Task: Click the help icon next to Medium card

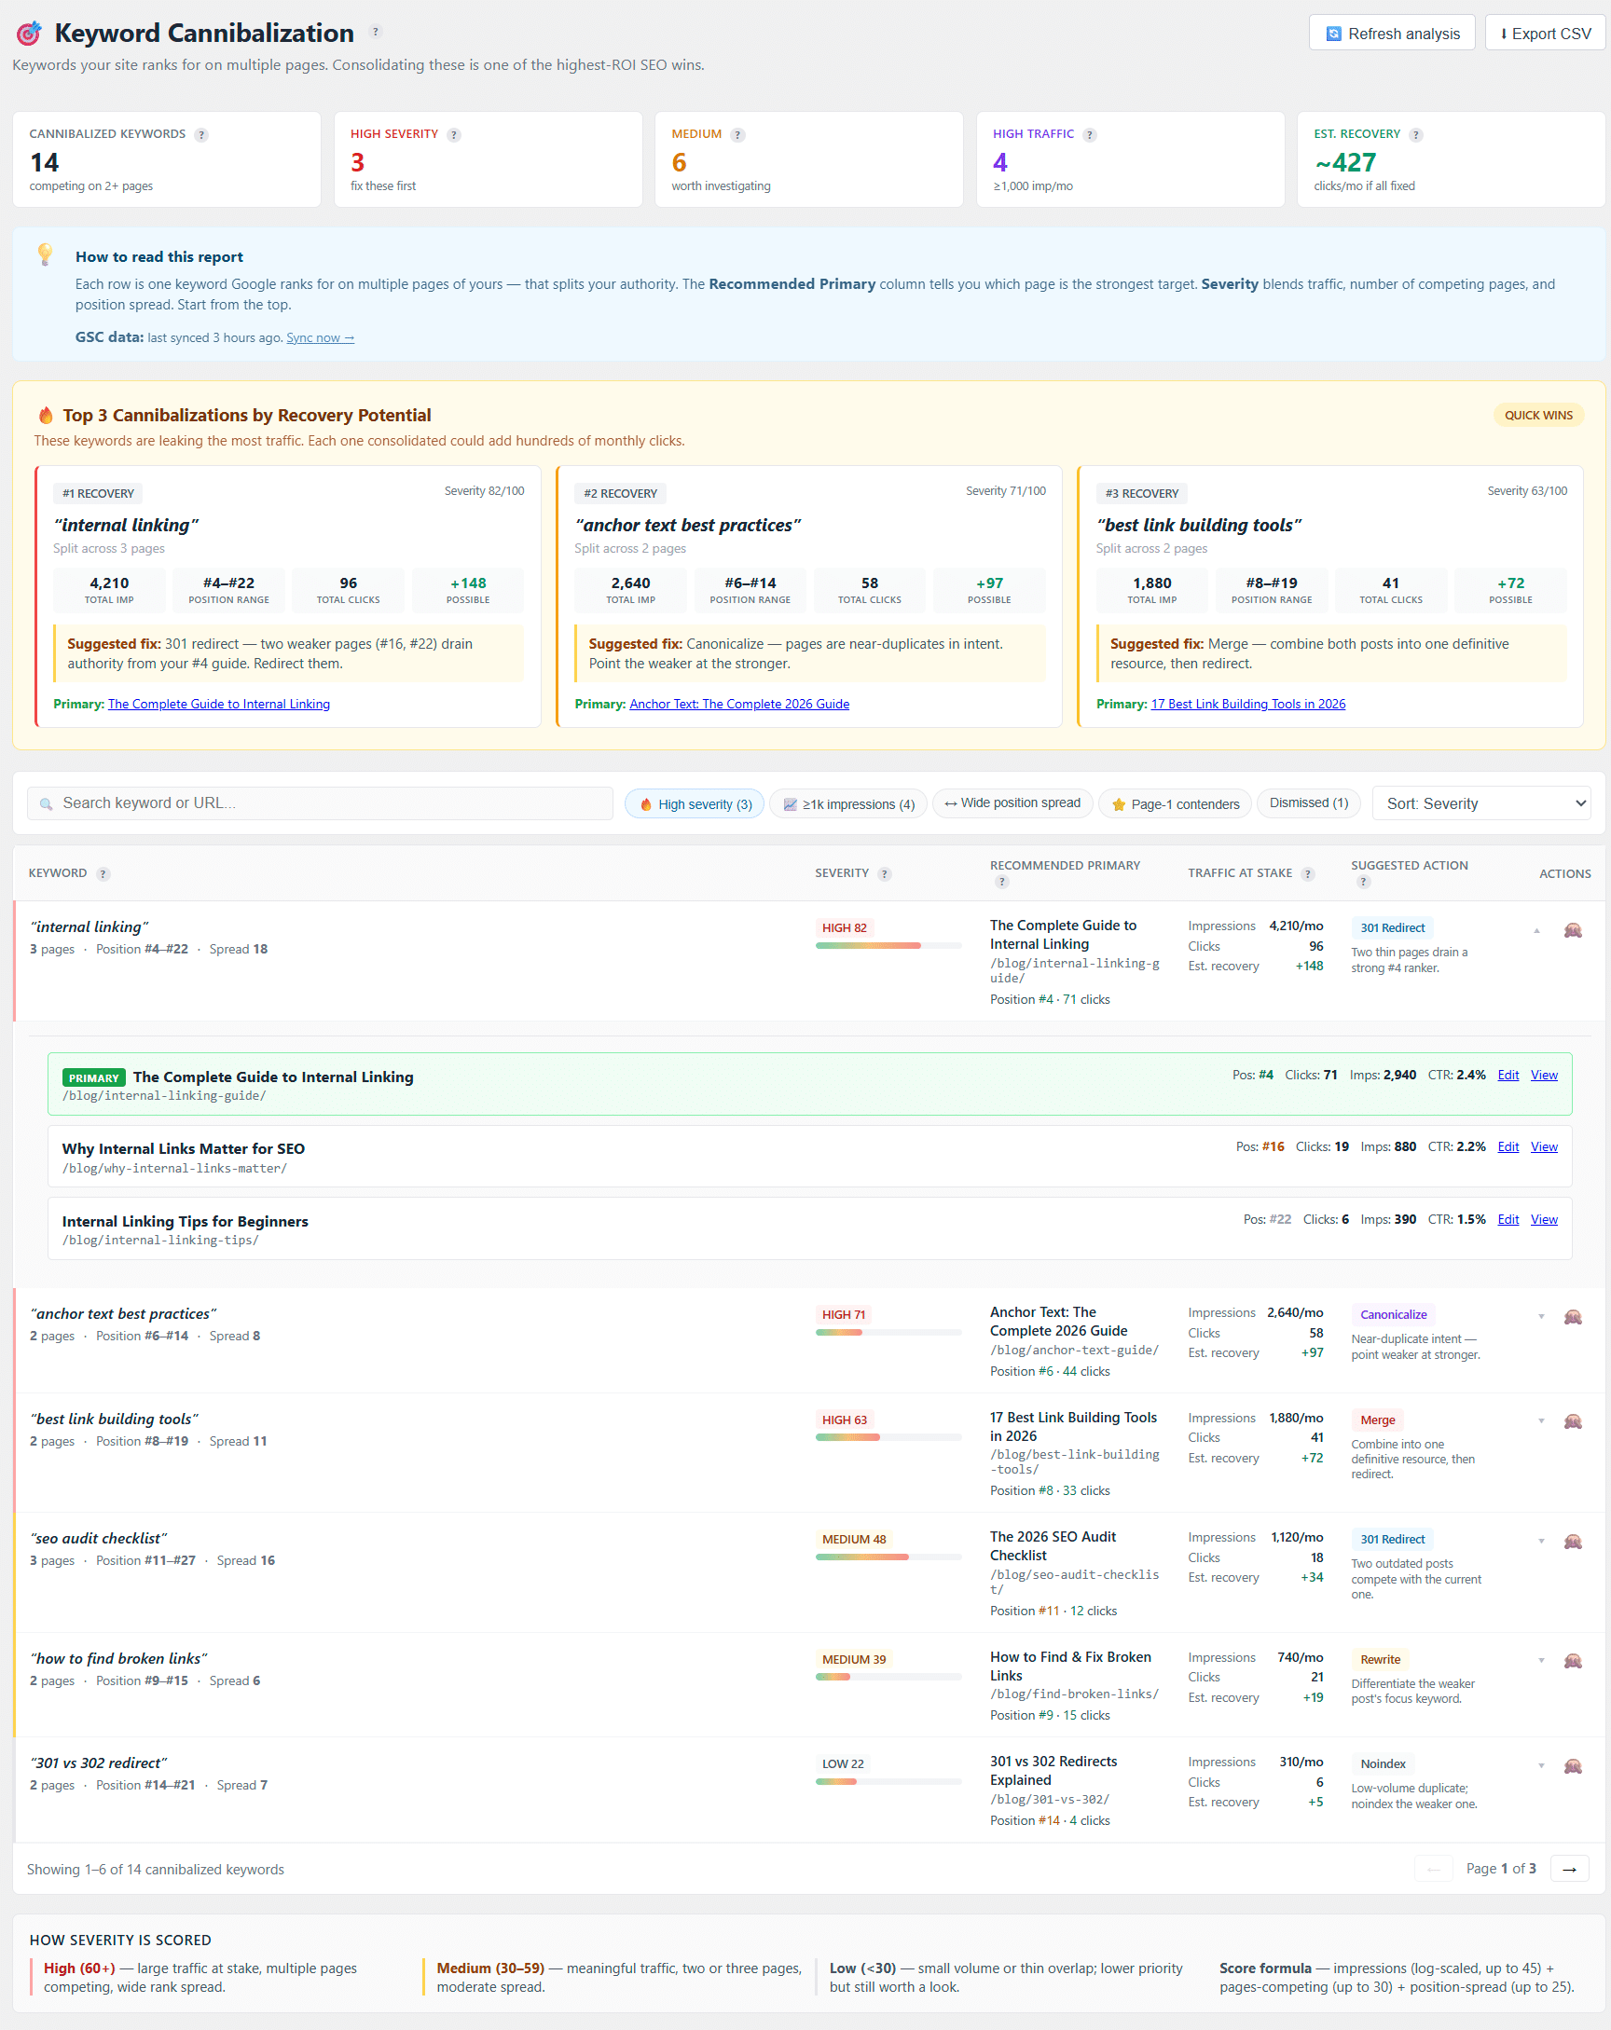Action: [x=738, y=134]
